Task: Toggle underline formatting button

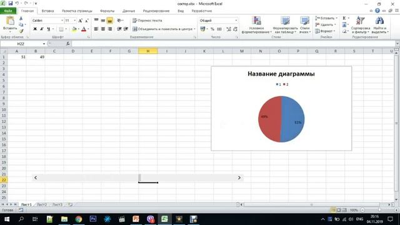Action: click(49, 29)
